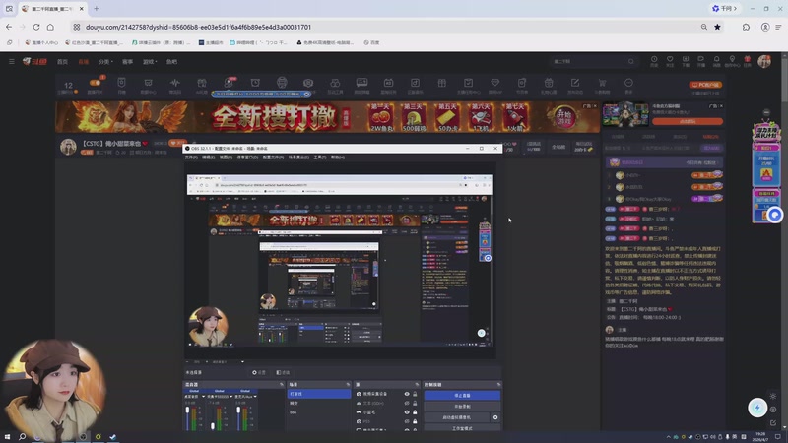Close the large banner ad
Image resolution: width=788 pixels, height=443 pixels.
(x=595, y=106)
